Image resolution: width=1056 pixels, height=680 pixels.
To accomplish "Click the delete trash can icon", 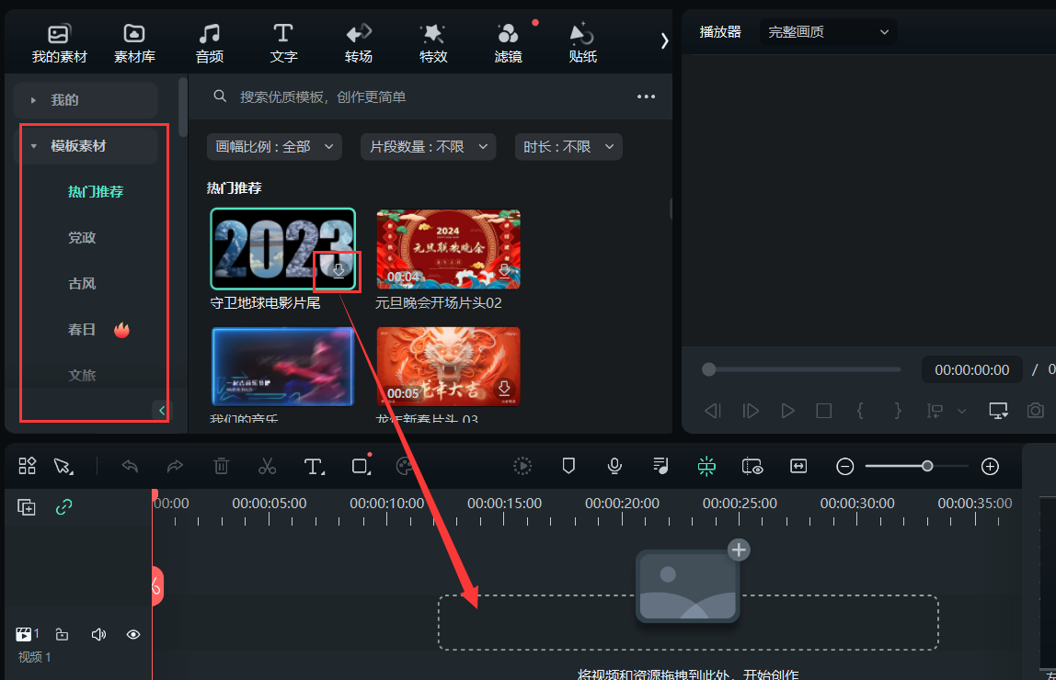I will pos(221,466).
